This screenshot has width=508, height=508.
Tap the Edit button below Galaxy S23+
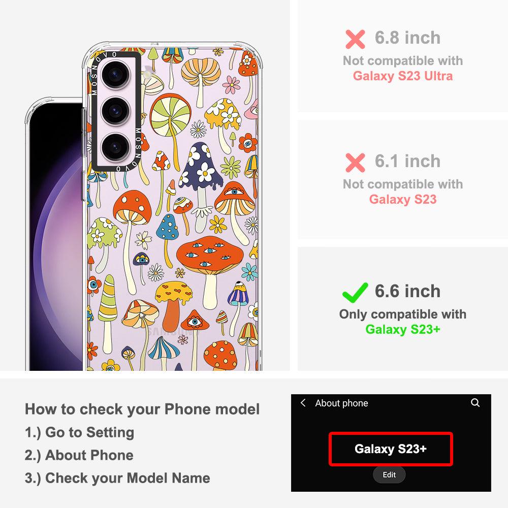[389, 474]
